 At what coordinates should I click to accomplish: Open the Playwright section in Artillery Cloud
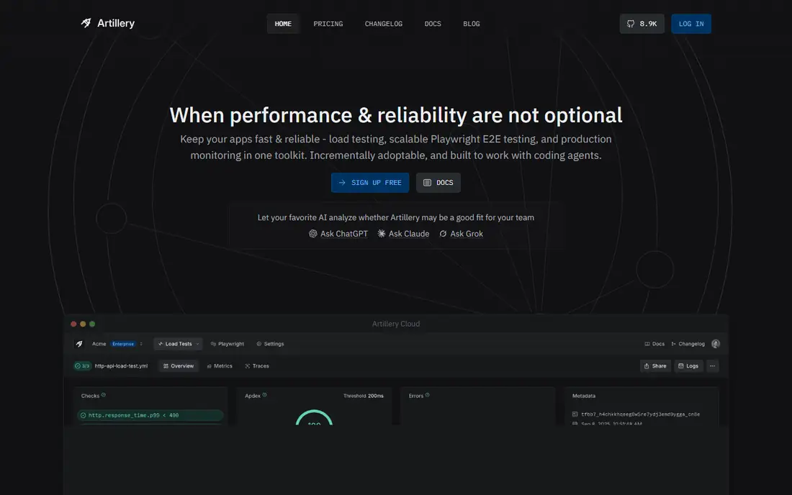228,344
